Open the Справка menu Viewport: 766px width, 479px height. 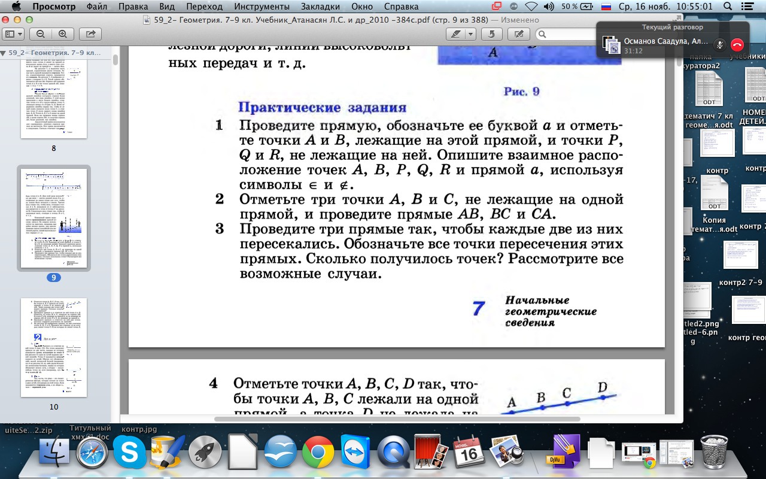(401, 7)
